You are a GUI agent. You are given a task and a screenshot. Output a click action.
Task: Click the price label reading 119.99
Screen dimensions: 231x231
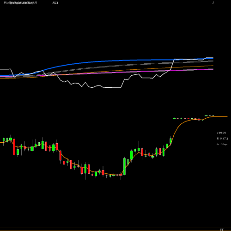pos(221,133)
